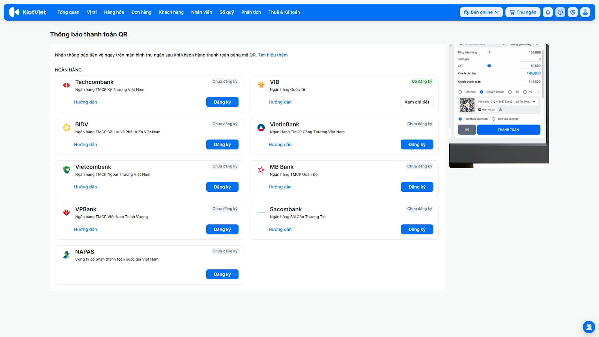This screenshot has height=337, width=599.
Task: Open the Phân tích menu
Action: (x=251, y=12)
